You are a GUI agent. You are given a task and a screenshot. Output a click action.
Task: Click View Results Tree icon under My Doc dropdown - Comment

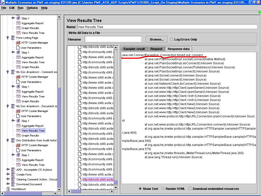(18, 96)
